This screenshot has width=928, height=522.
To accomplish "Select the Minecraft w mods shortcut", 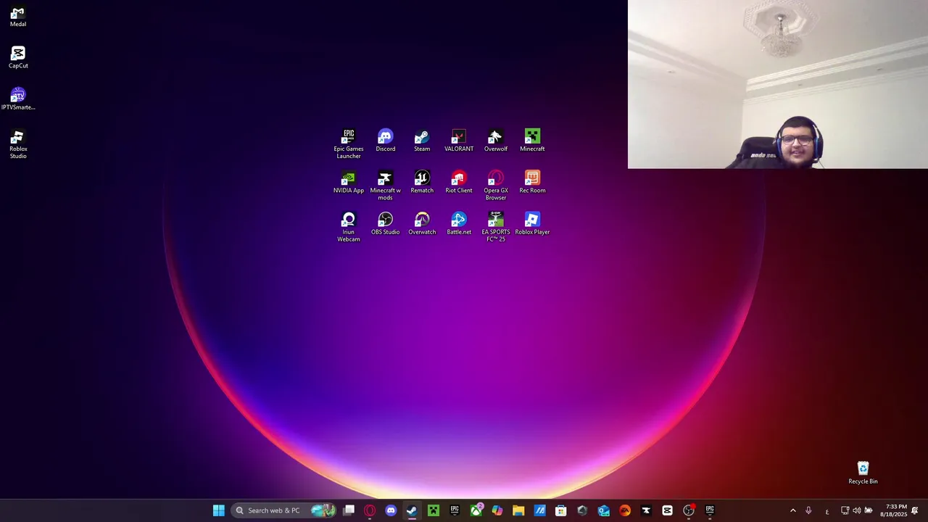I will [386, 186].
